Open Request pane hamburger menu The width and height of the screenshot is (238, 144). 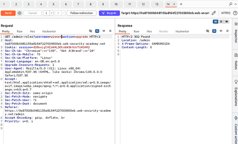coord(110,31)
